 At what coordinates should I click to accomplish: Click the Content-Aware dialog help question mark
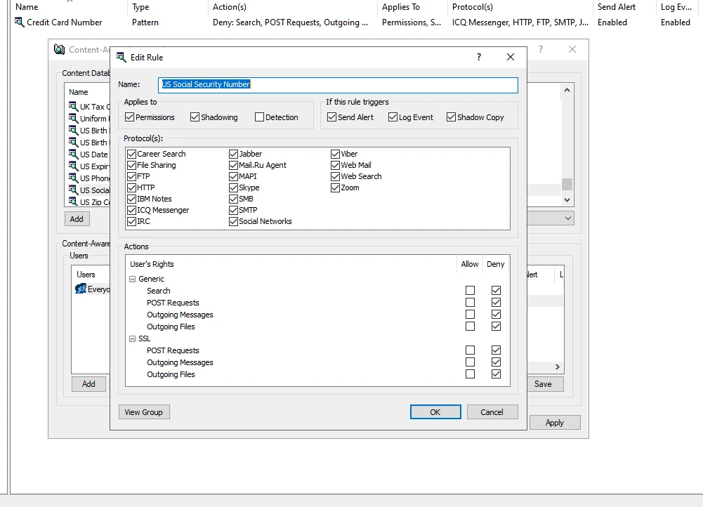541,49
